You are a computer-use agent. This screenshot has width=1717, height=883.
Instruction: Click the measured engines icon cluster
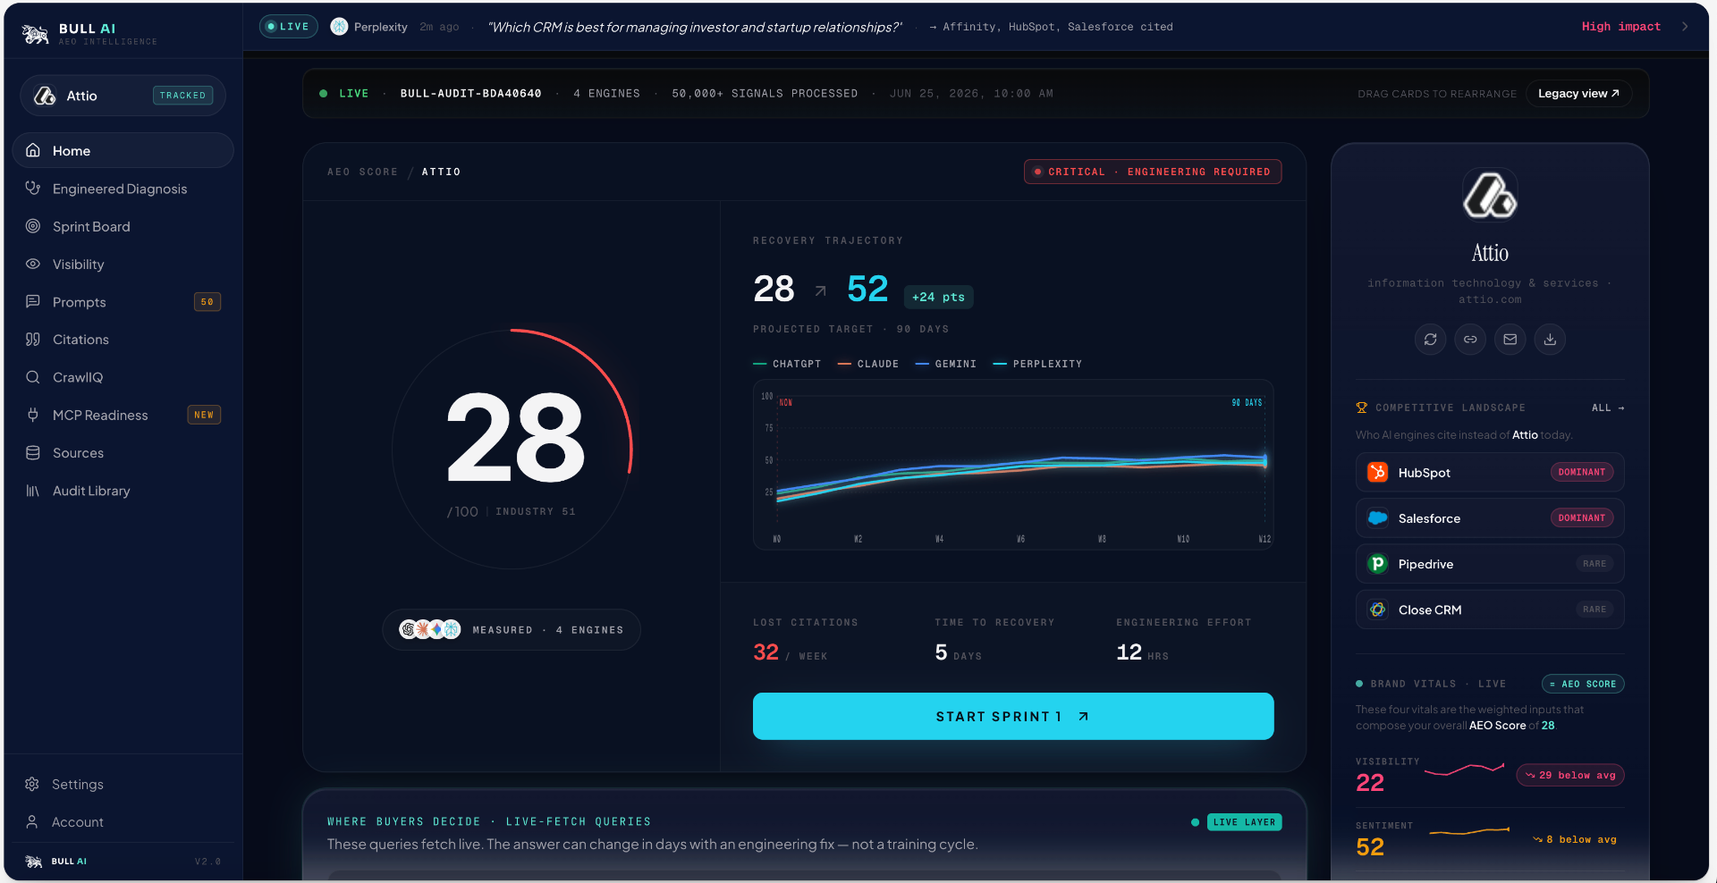click(430, 629)
